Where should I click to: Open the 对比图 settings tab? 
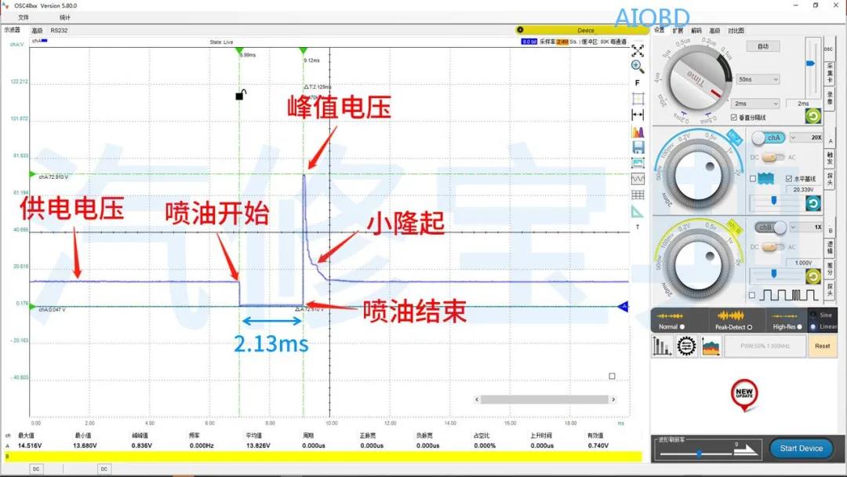[736, 31]
